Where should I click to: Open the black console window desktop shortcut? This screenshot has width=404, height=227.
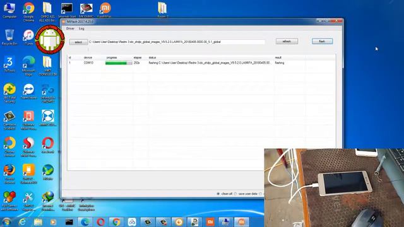coord(67,10)
